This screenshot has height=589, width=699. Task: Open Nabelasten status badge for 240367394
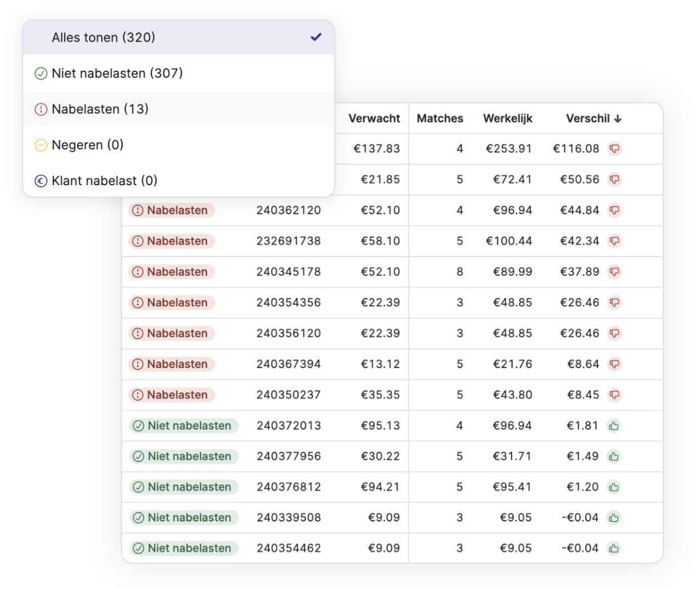(171, 364)
